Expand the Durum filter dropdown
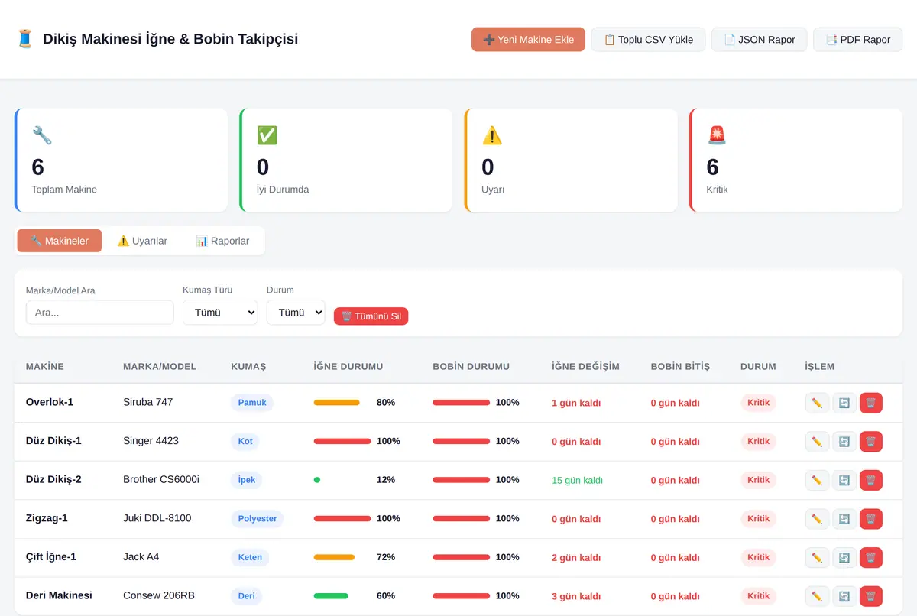Viewport: 917px width, 616px height. tap(296, 313)
